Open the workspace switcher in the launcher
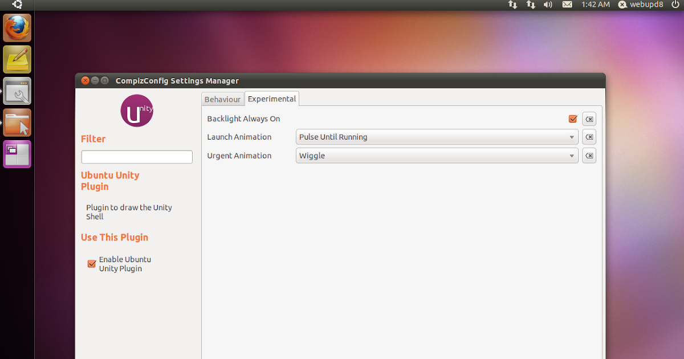Viewport: 684px width, 359px height. [x=17, y=154]
